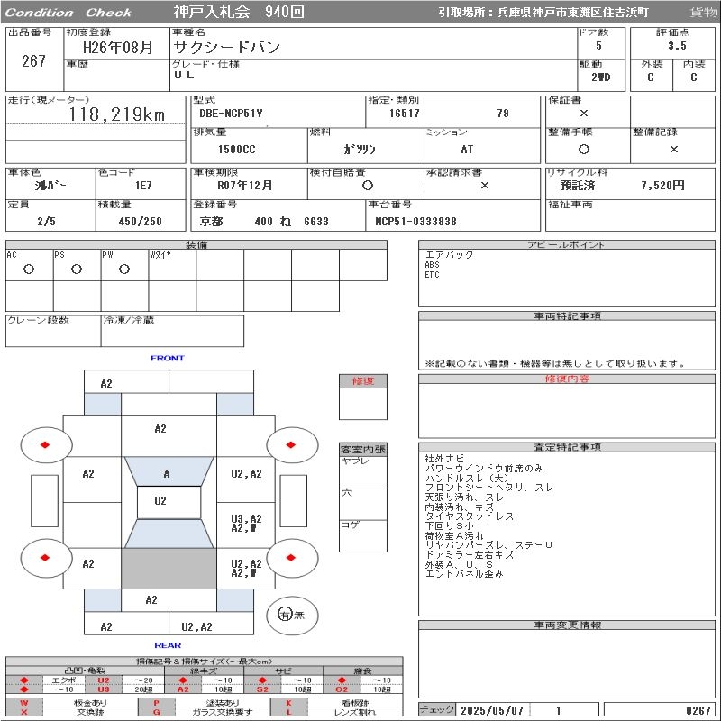This screenshot has height=721, width=721.
Task: Click the 修復 repair header box
Action: [x=362, y=381]
